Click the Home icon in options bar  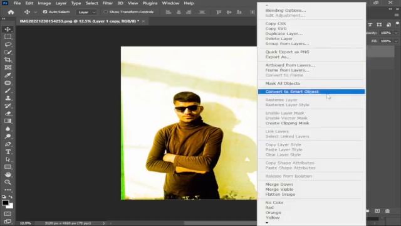[11, 12]
